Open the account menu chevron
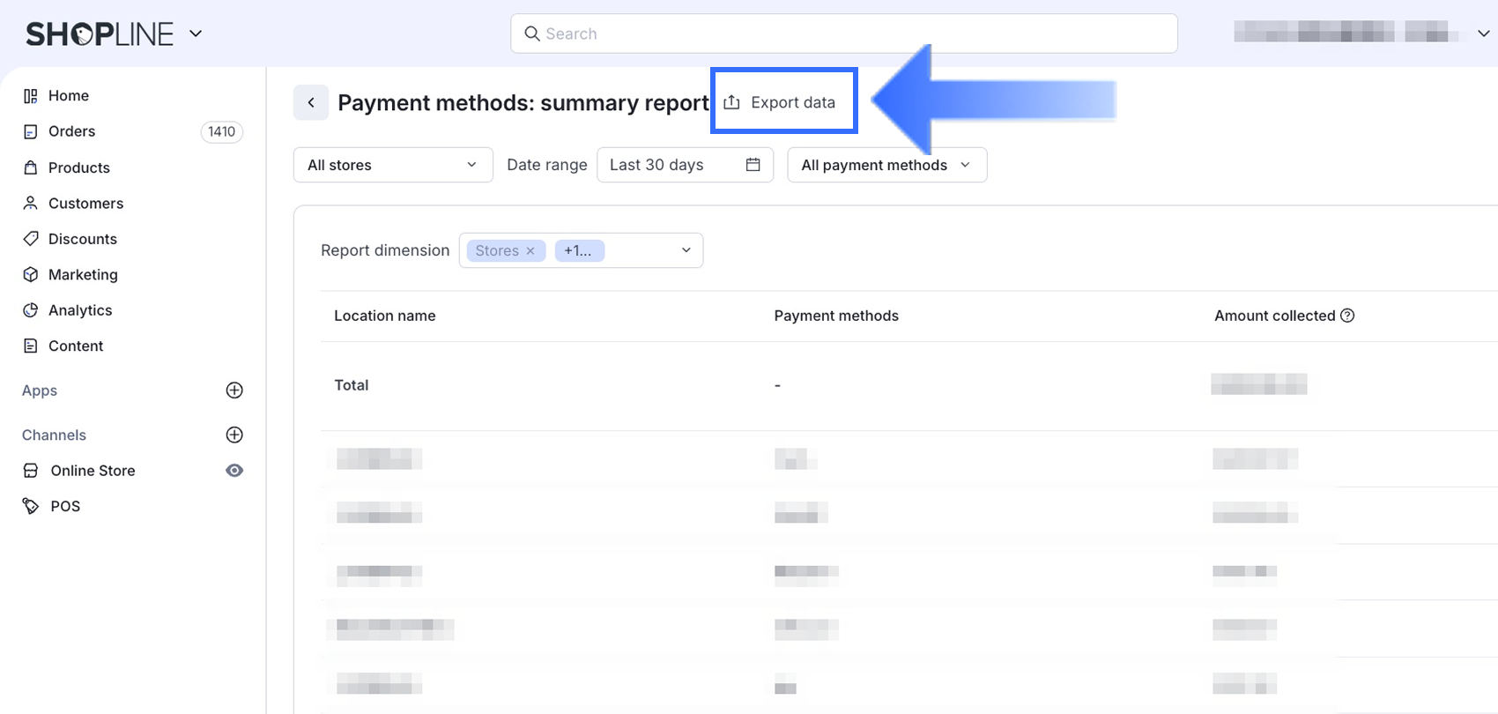 (x=1483, y=33)
